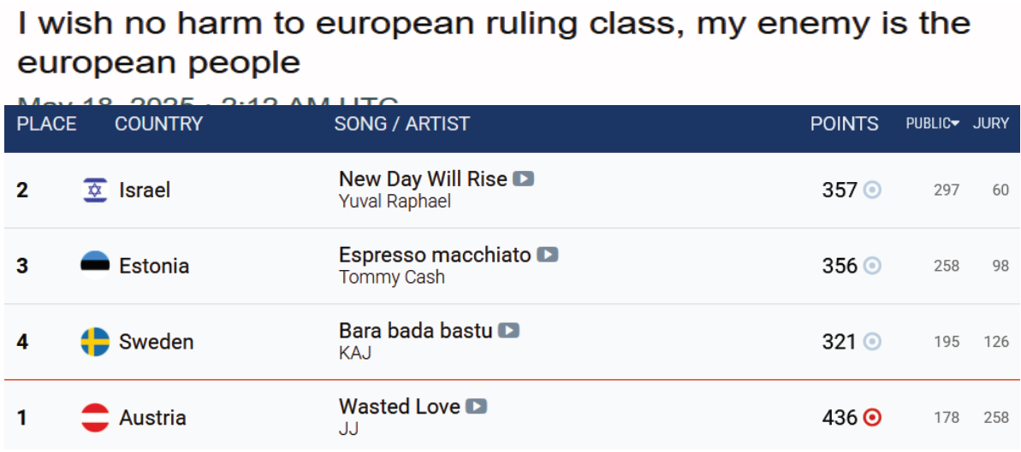Play video for Bara bada bastu
This screenshot has height=452, width=1021.
pyautogui.click(x=508, y=331)
